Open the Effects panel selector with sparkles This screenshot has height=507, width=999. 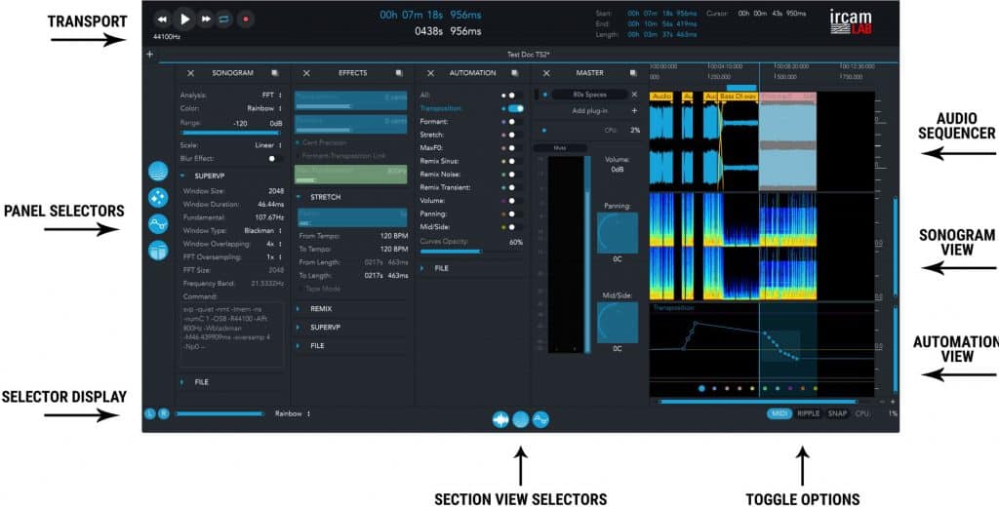pyautogui.click(x=158, y=198)
